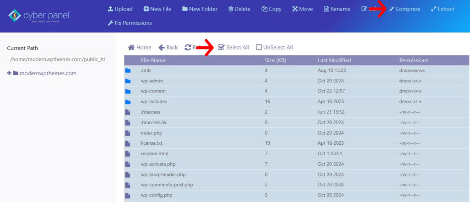This screenshot has width=470, height=202.
Task: Click the wp-config.php file icon
Action: (128, 196)
